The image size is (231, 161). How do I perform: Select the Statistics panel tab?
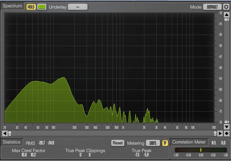[11, 142]
